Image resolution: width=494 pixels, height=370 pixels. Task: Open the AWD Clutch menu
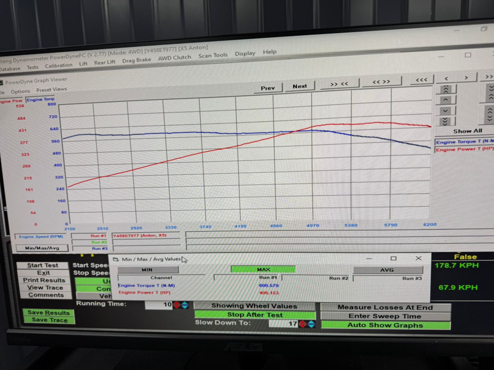[174, 58]
